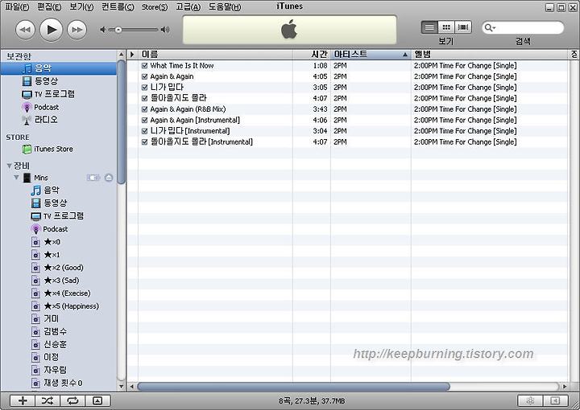Switch to grid album view
This screenshot has width=580, height=410.
(446, 27)
